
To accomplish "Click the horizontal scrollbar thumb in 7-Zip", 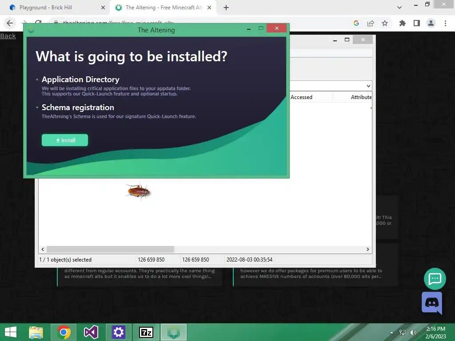I will 110,250.
